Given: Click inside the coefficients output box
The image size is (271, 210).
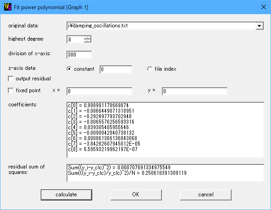Looking at the screenshot, I should click(165, 130).
